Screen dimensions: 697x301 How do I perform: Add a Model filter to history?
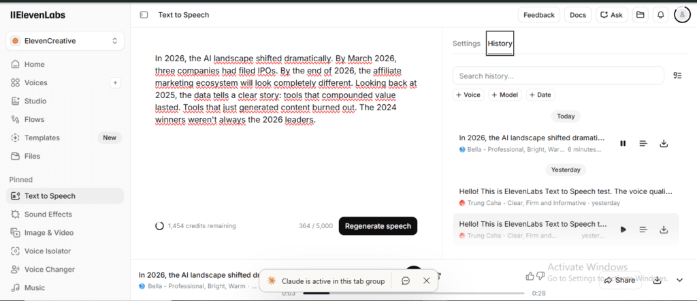tap(505, 95)
